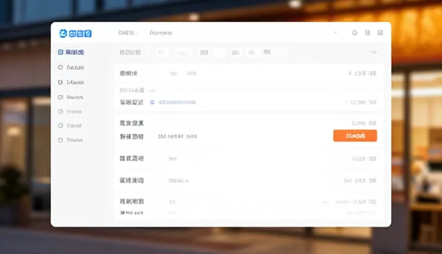
Task: Open the second header menu item
Action: coord(161,33)
